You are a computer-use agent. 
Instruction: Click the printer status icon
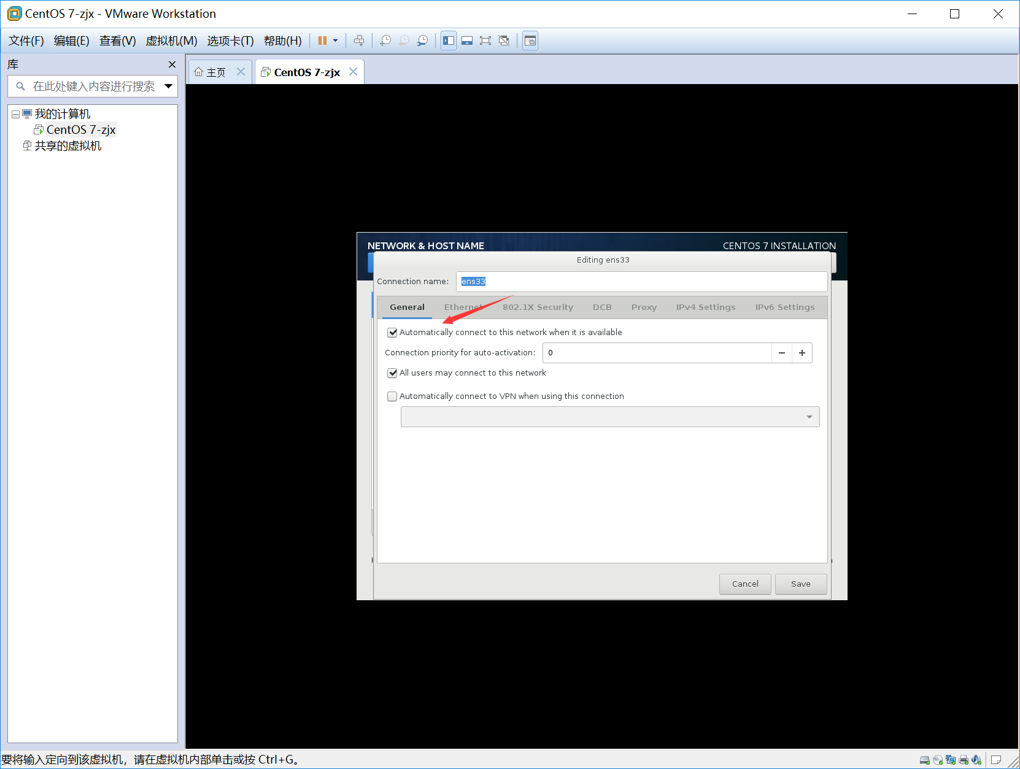(964, 760)
